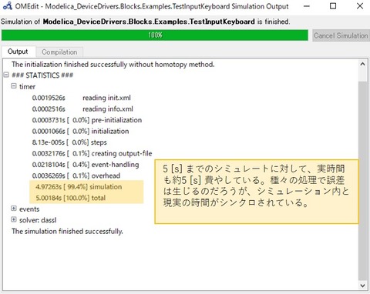Click the 'timer' tree label
Image resolution: width=370 pixels, height=294 pixels.
click(x=27, y=86)
